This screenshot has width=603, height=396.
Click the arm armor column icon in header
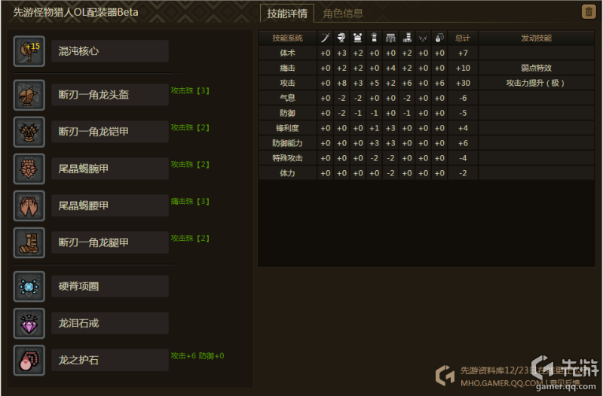click(374, 38)
